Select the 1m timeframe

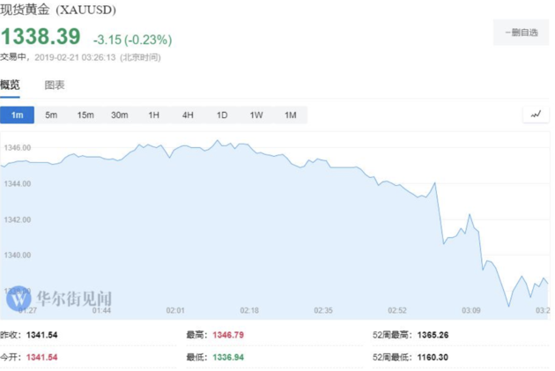tap(17, 115)
